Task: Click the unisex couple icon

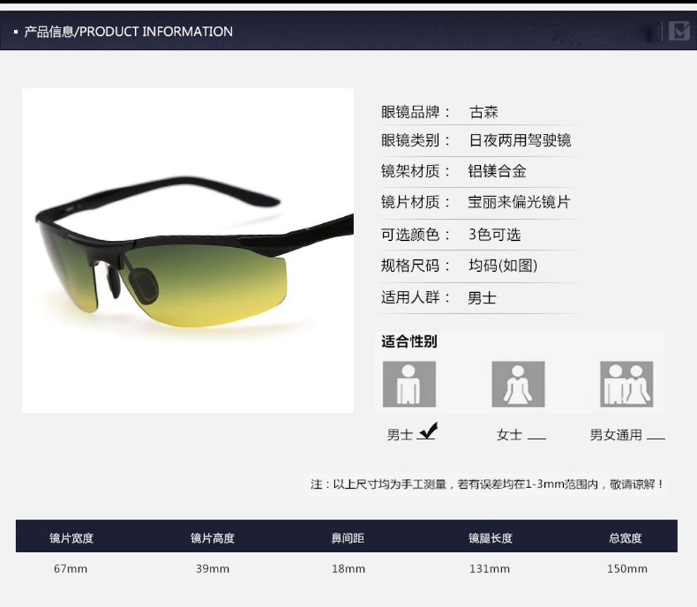Action: [627, 384]
